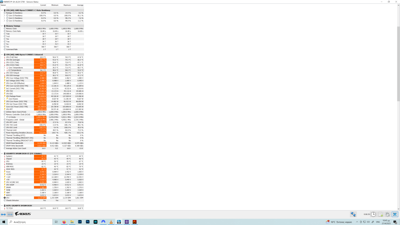
Task: Collapse CPU C-State Residency section
Action: (2, 10)
